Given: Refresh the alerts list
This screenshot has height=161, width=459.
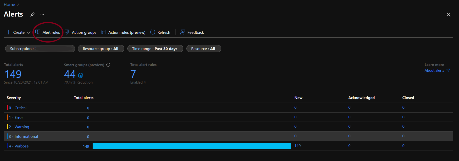Looking at the screenshot, I should (x=160, y=32).
